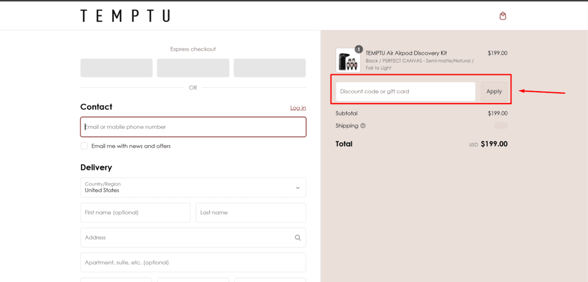Click the TEMPTU logo

coord(125,16)
